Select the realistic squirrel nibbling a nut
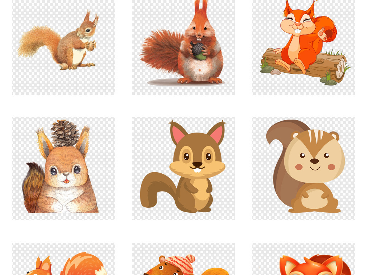 (63, 47)
